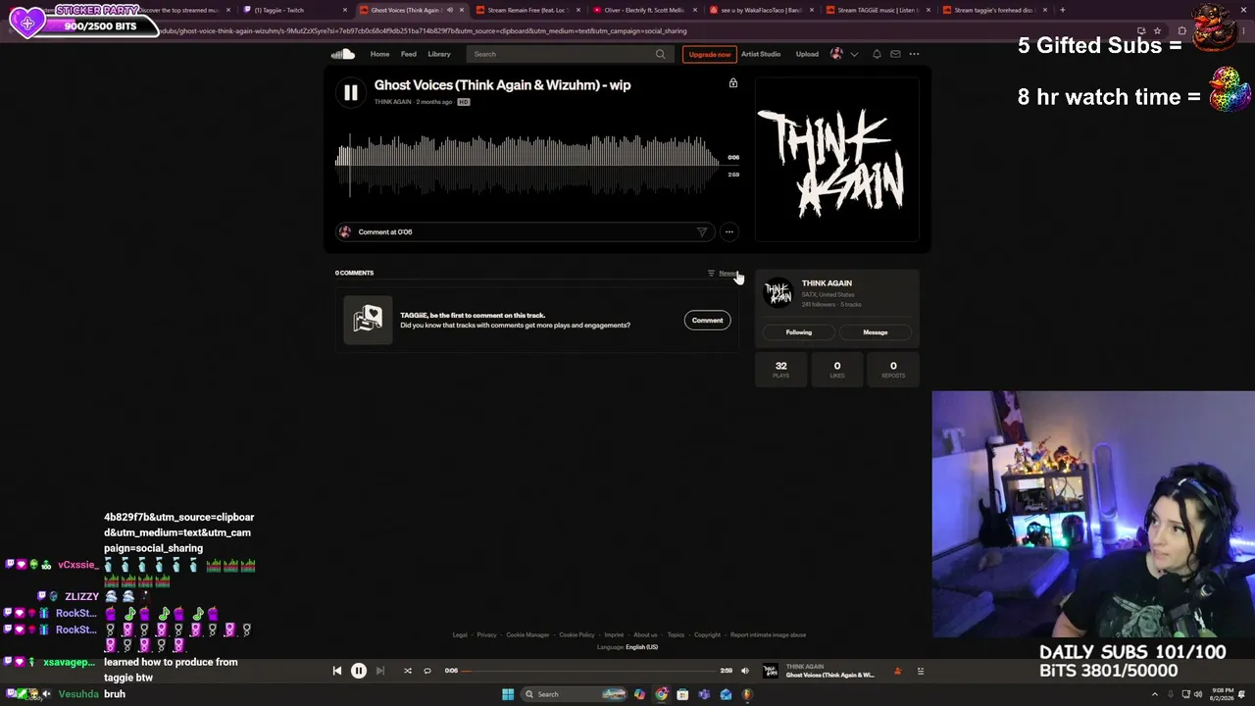Image resolution: width=1255 pixels, height=706 pixels.
Task: Open FL Studio from the taskbar
Action: click(x=747, y=694)
